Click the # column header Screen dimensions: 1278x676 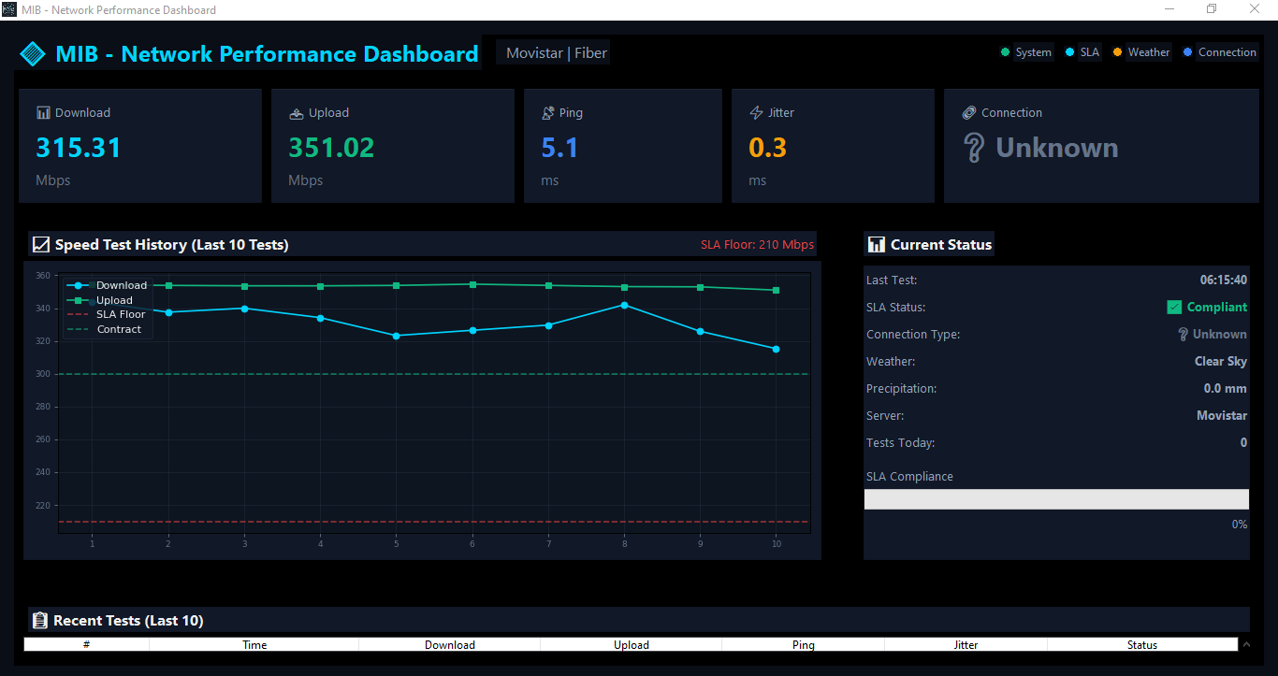click(86, 645)
